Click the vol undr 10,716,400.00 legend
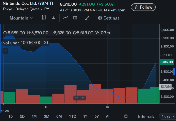Viewport: 176px width, 121px height. point(26,43)
